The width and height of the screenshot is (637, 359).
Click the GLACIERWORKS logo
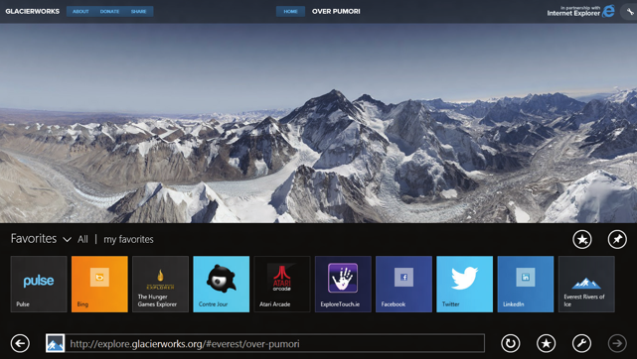pos(33,11)
